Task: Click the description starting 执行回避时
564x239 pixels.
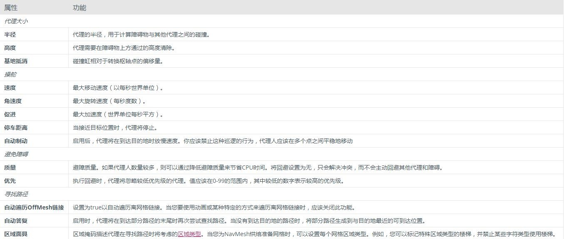Action: click(209, 181)
